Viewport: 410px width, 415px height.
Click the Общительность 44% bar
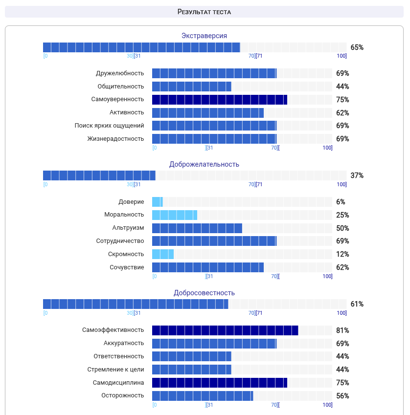pos(242,87)
